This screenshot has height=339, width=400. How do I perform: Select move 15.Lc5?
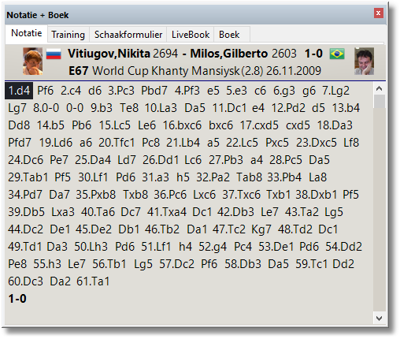(114, 125)
